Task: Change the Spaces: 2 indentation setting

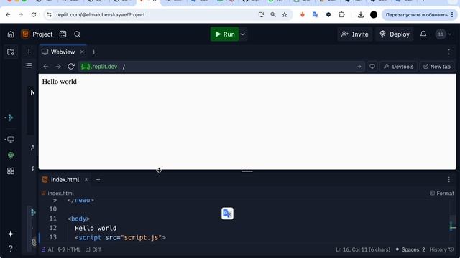Action: coord(410,249)
